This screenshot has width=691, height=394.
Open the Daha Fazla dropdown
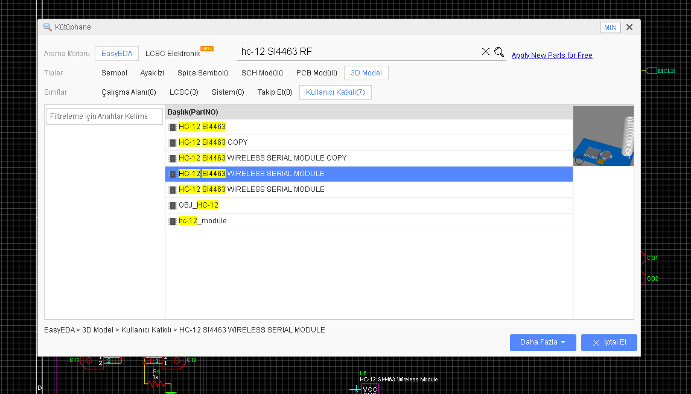tap(543, 343)
